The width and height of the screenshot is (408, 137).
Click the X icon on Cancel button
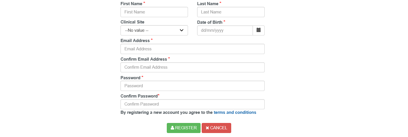coord(207,128)
